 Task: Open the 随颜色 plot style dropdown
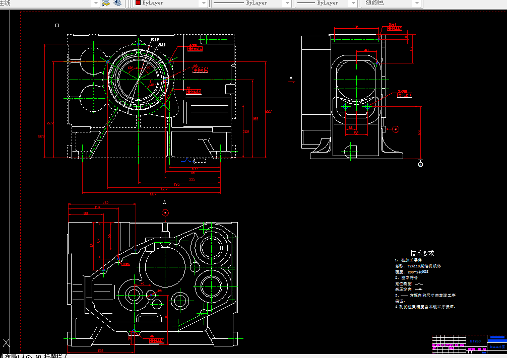click(417, 3)
